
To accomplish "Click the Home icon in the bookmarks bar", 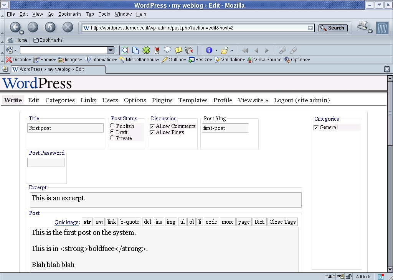I will click(x=10, y=40).
